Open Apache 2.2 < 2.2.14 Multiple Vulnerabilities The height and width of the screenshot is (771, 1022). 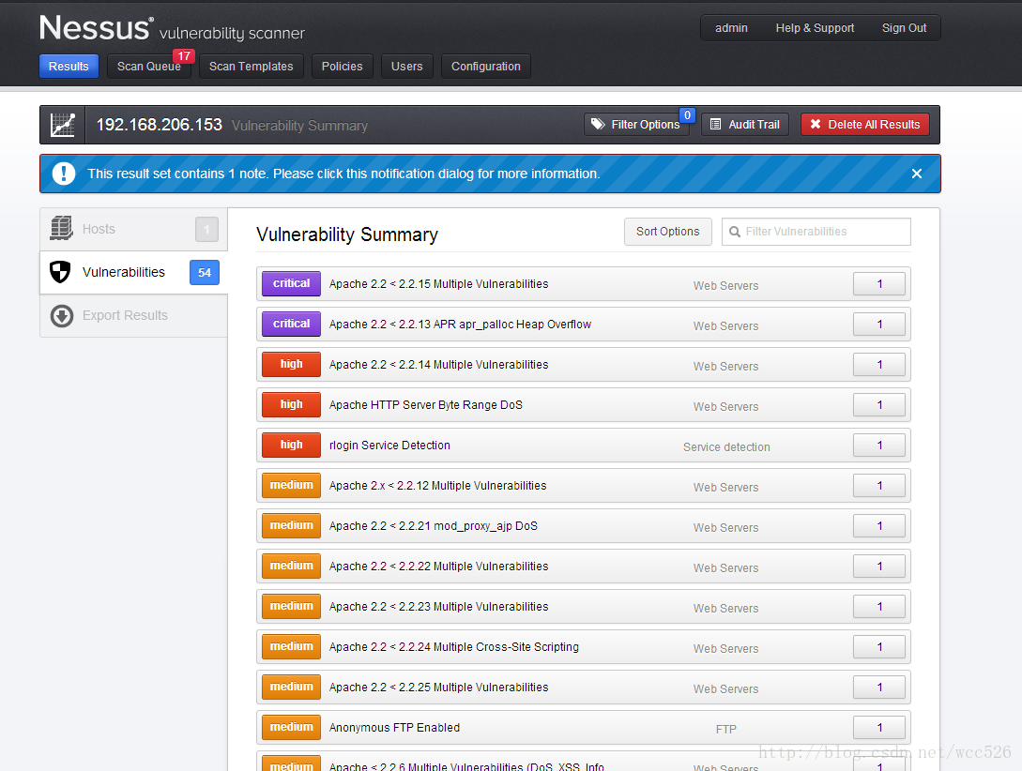tap(584, 365)
